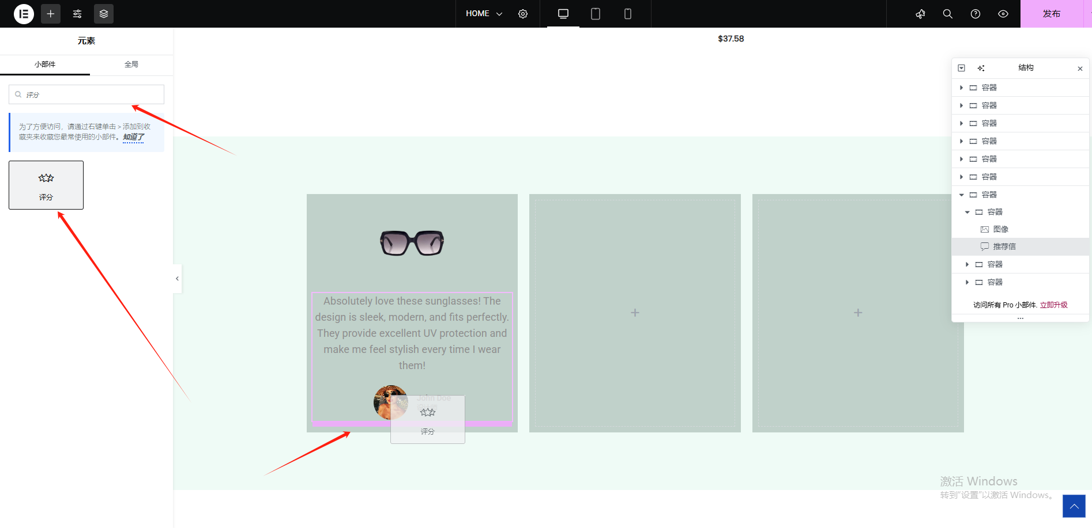
Task: Toggle the structure layers icon
Action: 104,14
